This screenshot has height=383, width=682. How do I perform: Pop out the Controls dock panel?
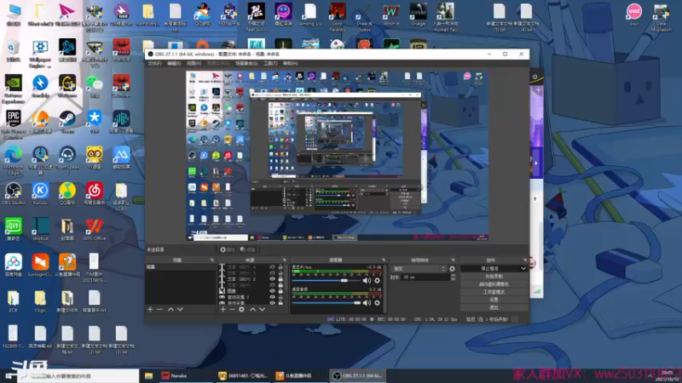(525, 260)
